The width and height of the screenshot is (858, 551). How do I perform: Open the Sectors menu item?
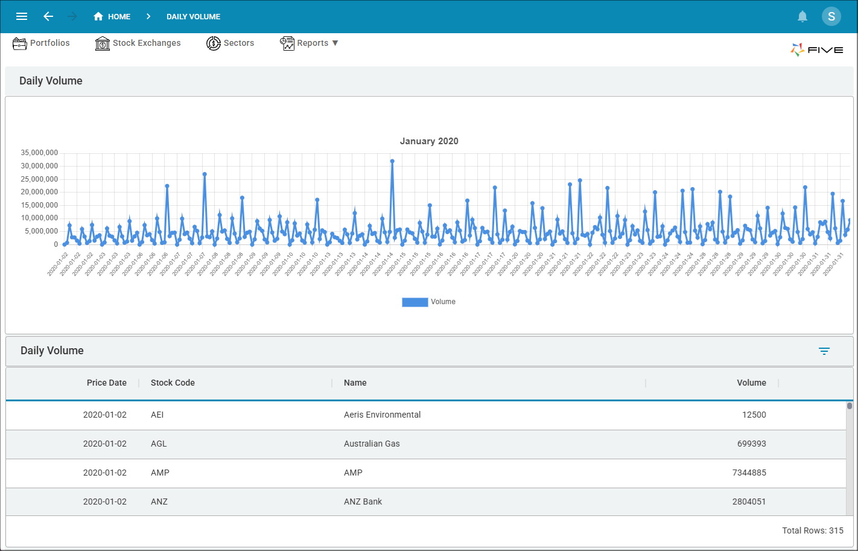pyautogui.click(x=239, y=43)
